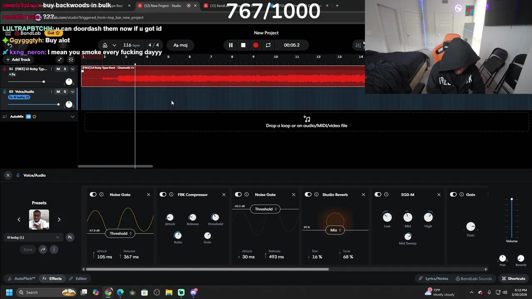Toggle the first Noise Gate power switch
Screen dimensions: 532x299
(x=93, y=194)
